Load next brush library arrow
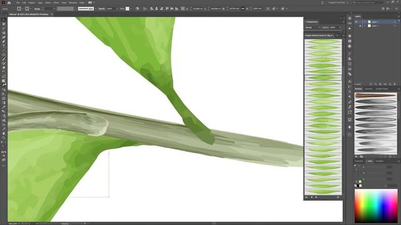The image size is (401, 225). click(316, 197)
